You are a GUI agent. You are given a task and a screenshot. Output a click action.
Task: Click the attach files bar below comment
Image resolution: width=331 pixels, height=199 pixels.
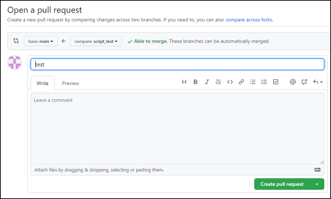coord(177,170)
